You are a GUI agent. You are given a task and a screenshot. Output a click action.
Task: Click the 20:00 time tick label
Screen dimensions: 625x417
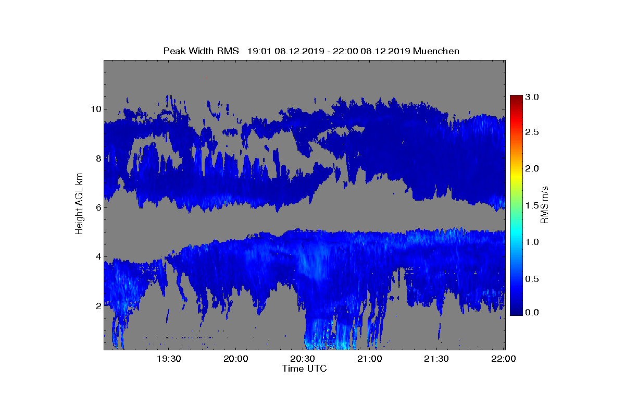click(x=236, y=359)
